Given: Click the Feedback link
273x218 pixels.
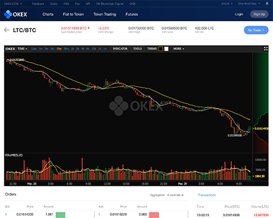Looking at the screenshot, I should (x=38, y=4).
